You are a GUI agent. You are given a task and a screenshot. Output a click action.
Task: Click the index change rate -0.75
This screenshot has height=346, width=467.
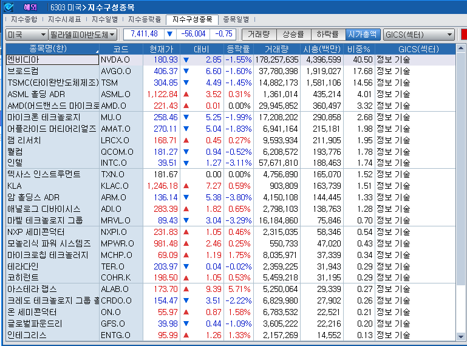223,33
